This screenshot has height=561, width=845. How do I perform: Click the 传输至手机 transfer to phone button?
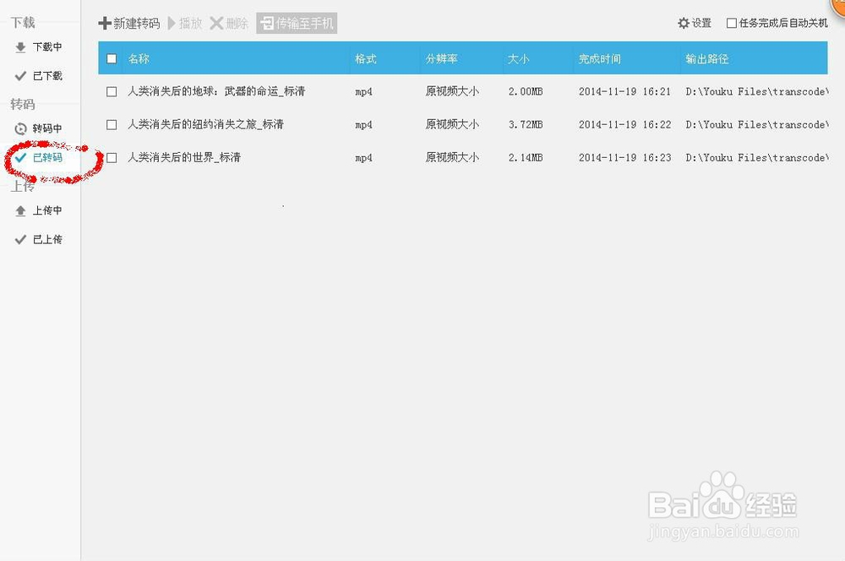click(297, 24)
